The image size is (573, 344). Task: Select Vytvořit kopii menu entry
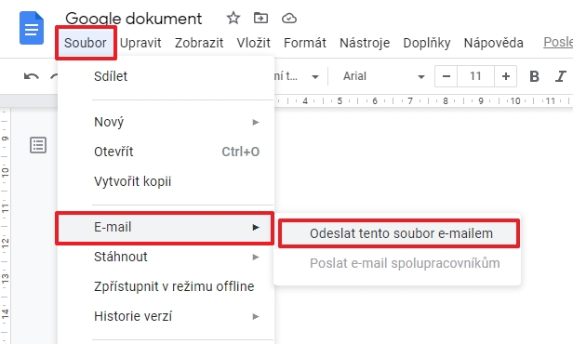(166, 181)
